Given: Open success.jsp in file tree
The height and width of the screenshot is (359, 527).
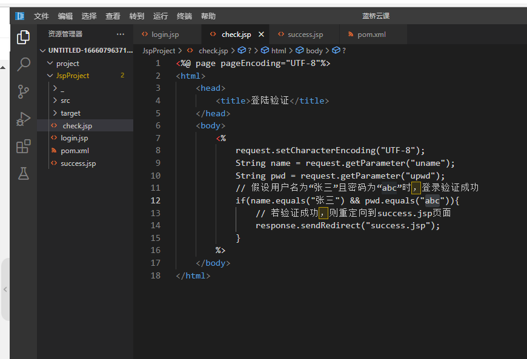Looking at the screenshot, I should (x=78, y=163).
